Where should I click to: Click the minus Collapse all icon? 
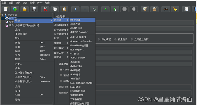coord(85,9)
